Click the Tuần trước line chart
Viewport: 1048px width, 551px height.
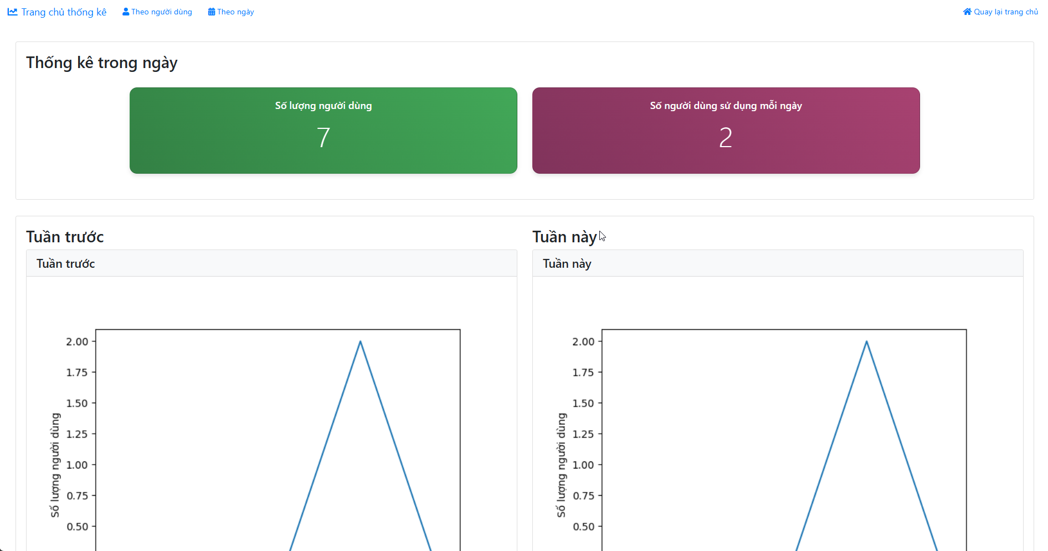[278, 440]
